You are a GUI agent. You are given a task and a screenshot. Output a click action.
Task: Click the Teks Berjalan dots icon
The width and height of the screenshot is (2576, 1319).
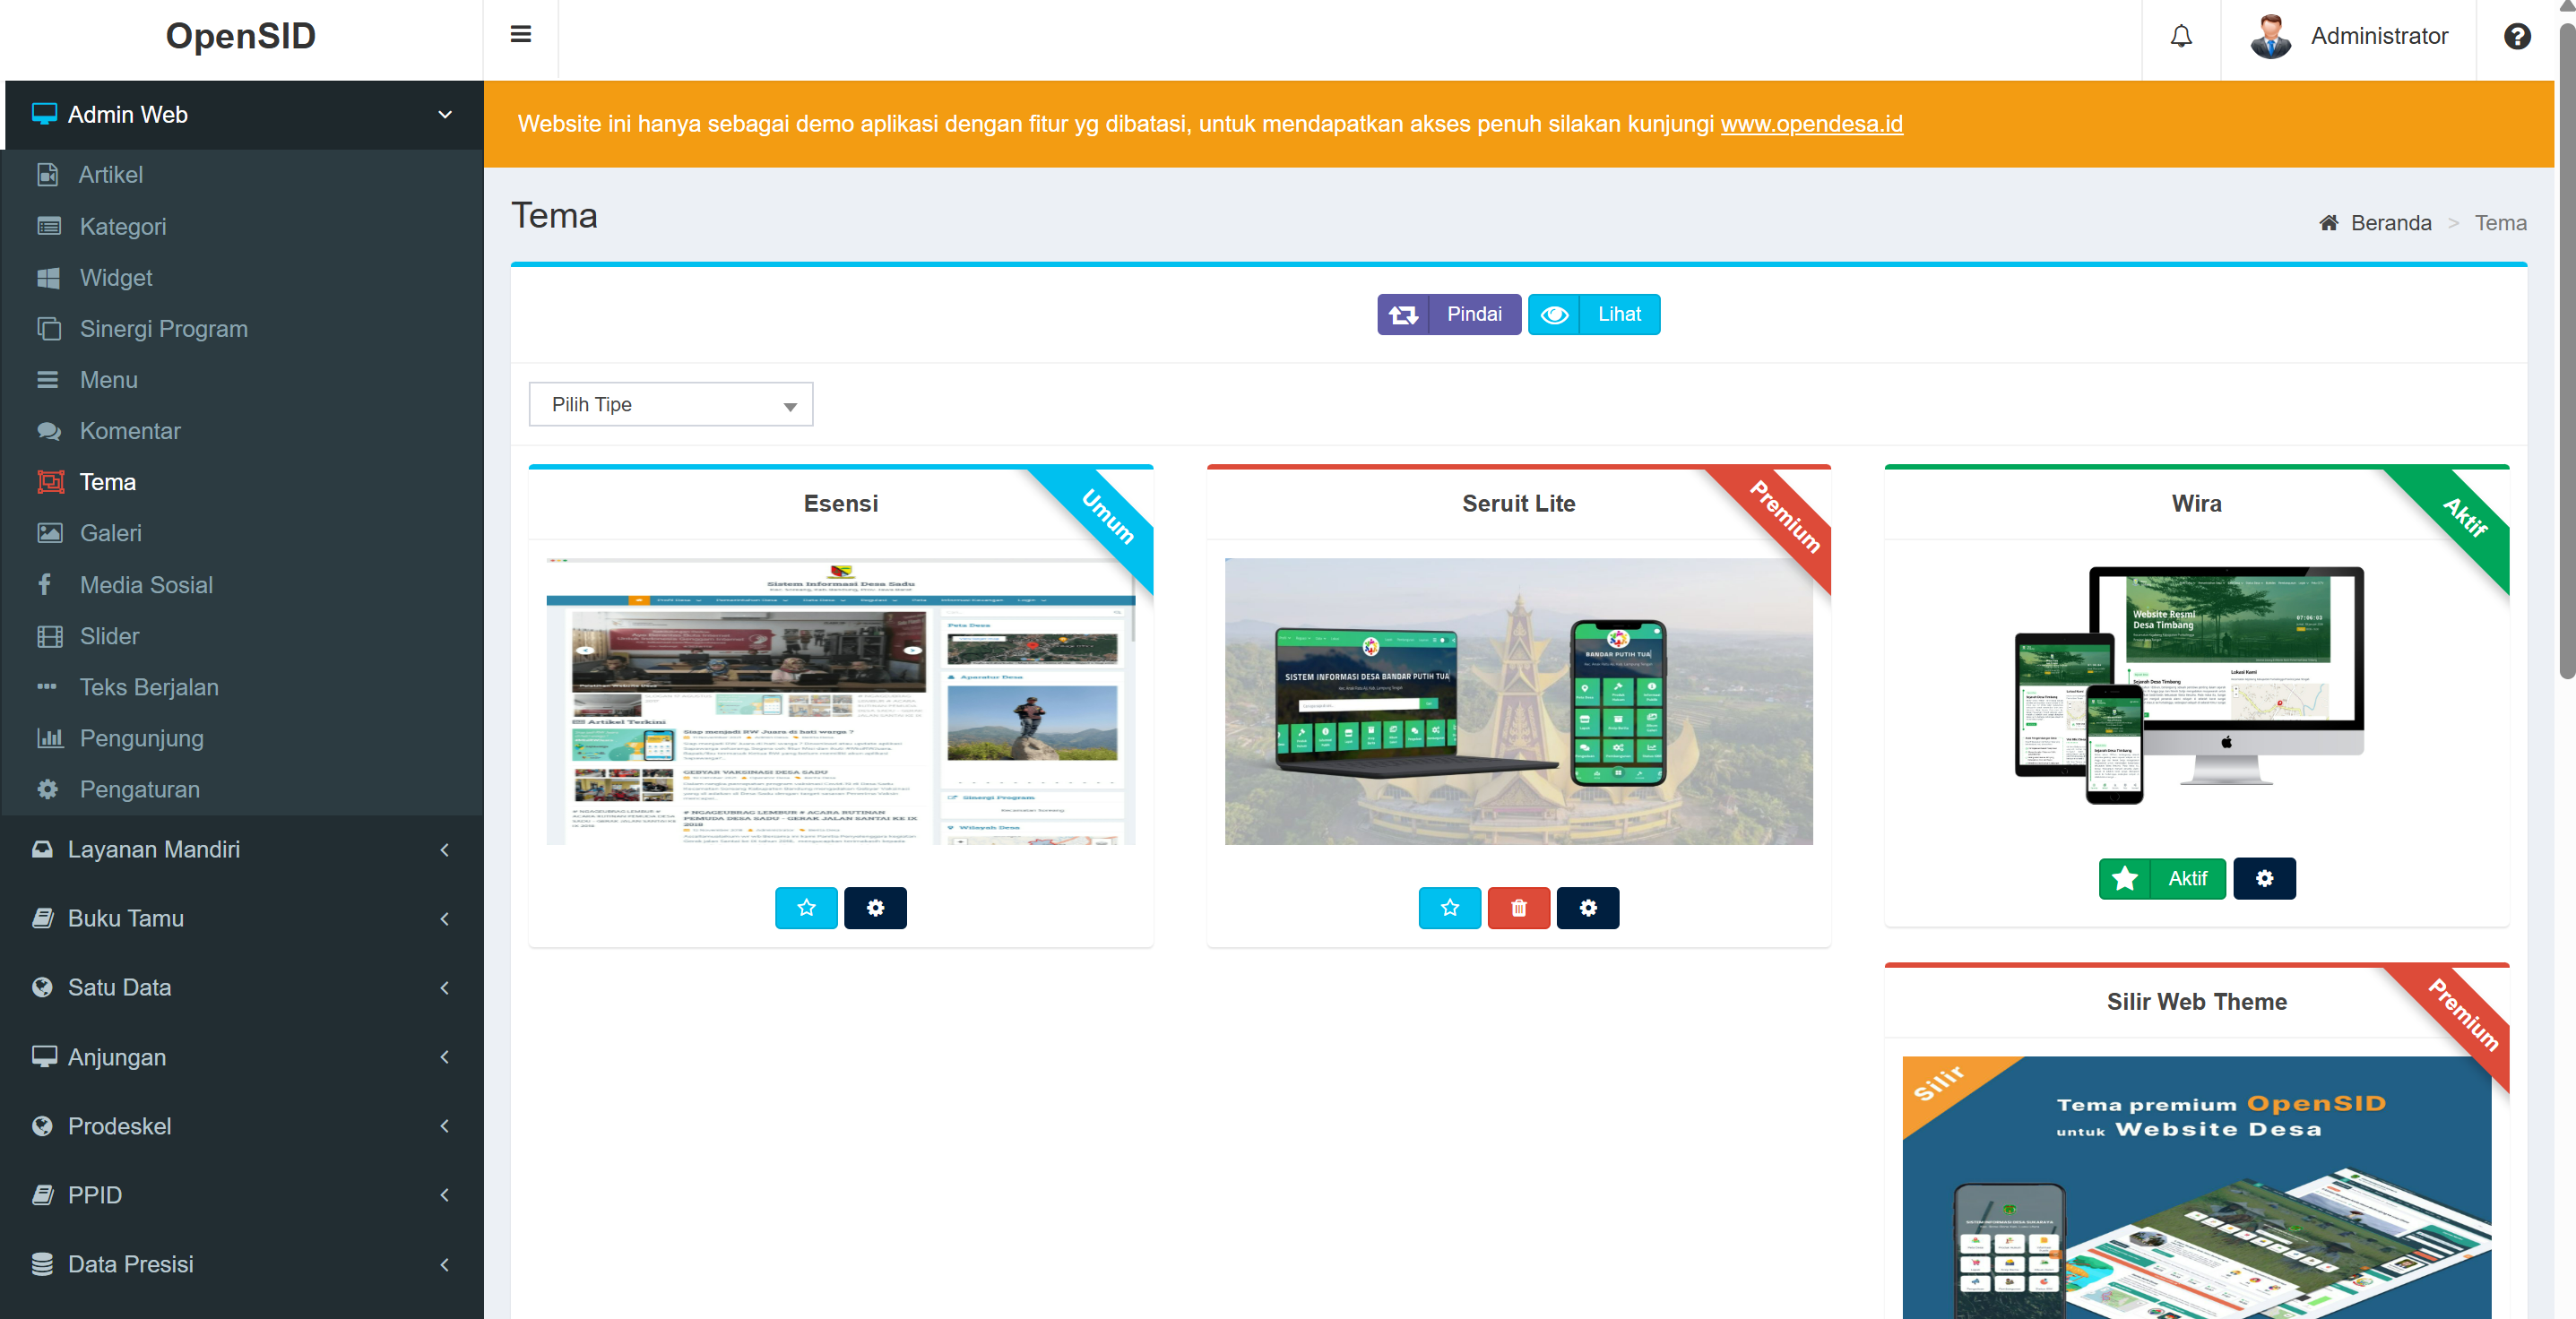(46, 686)
